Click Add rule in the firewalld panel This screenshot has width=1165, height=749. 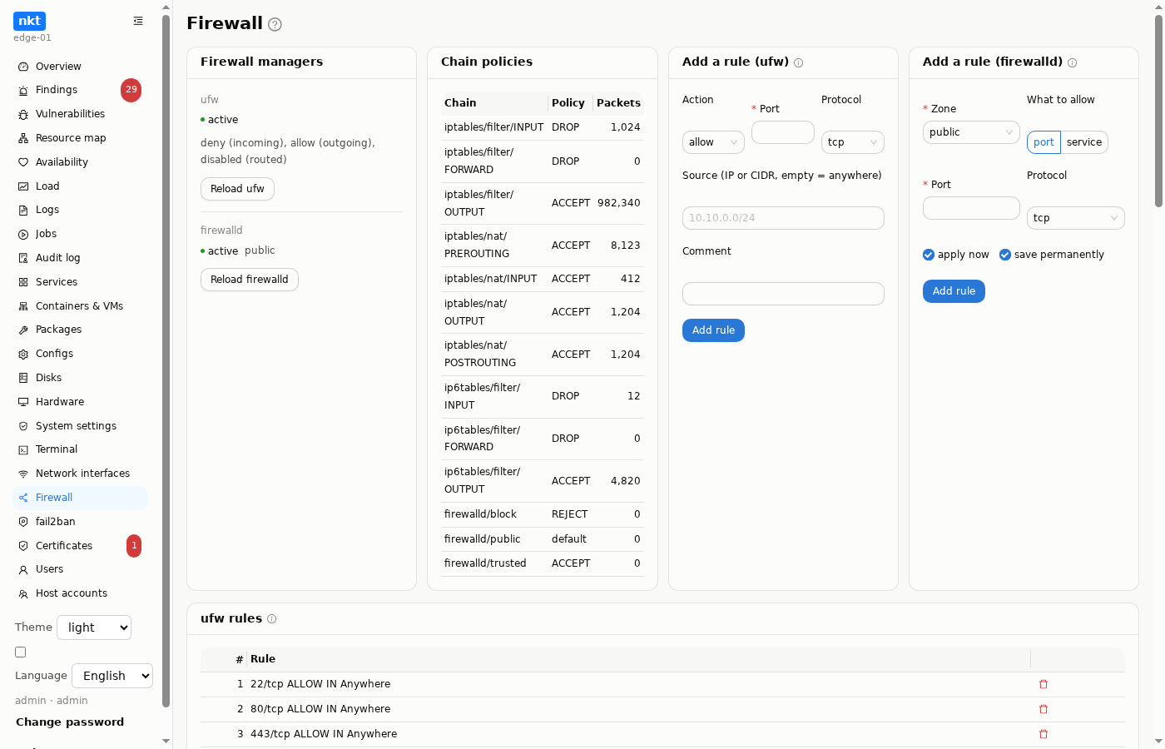(954, 291)
